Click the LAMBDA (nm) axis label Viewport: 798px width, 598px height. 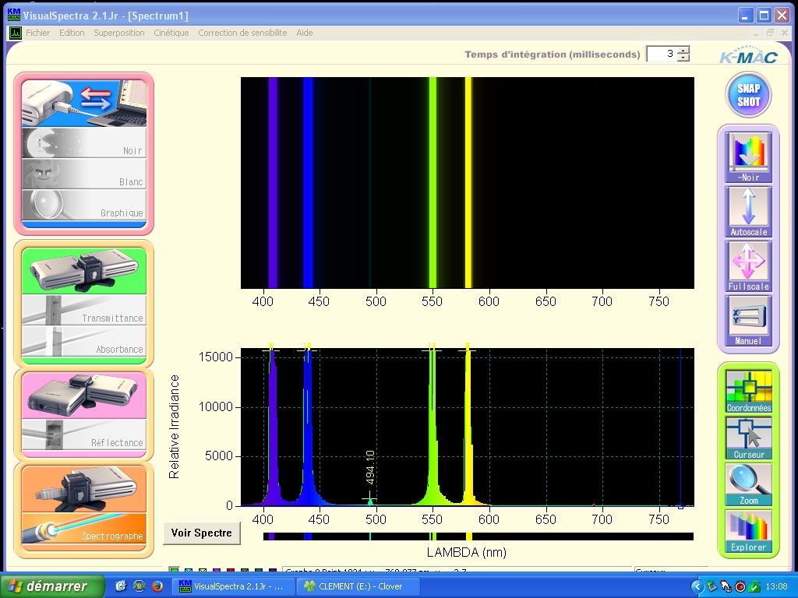click(467, 552)
